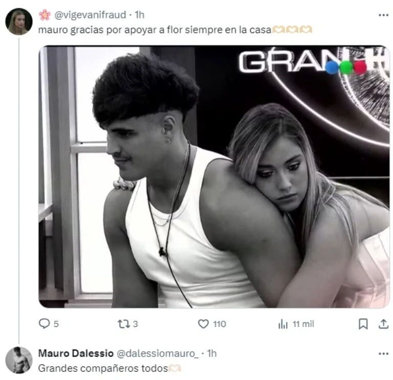Click the 1h timestamp on Mauro's reply

pyautogui.click(x=211, y=353)
